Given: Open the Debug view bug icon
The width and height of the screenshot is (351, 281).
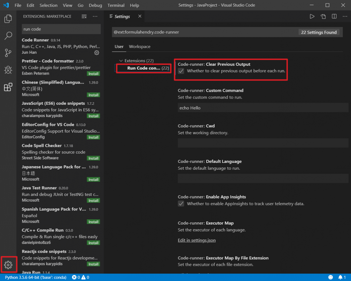Looking at the screenshot, I should tap(8, 70).
